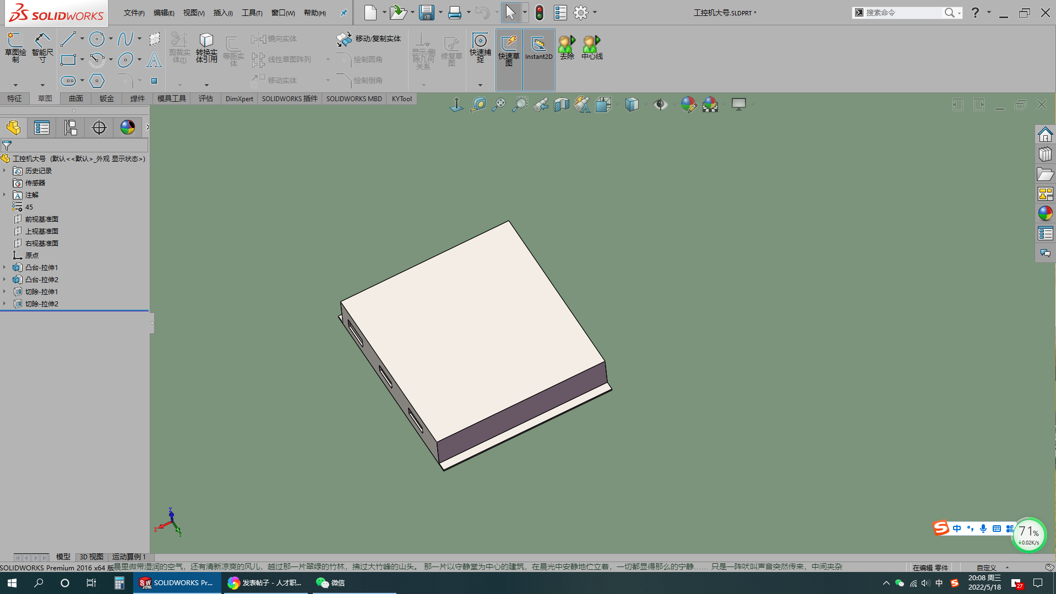
Task: Open the DisplayManager tab in left panel
Action: [128, 128]
